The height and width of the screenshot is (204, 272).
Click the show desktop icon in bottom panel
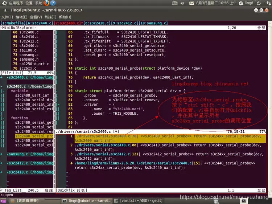[x=3, y=201]
